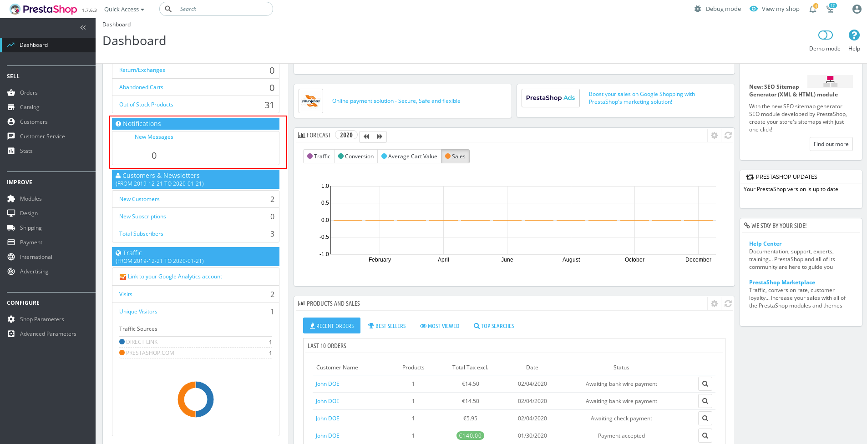Switch to Recent Orders tab
Screen dimensions: 867x444
[332, 326]
